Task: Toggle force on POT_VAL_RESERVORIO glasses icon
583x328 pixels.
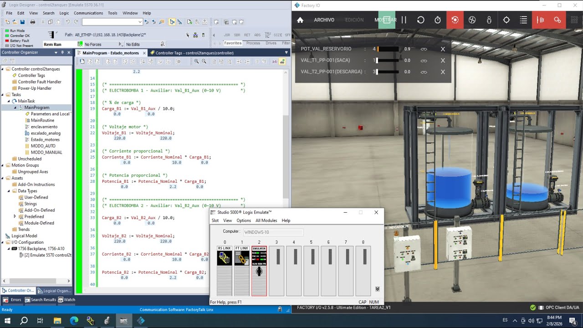Action: [x=424, y=49]
